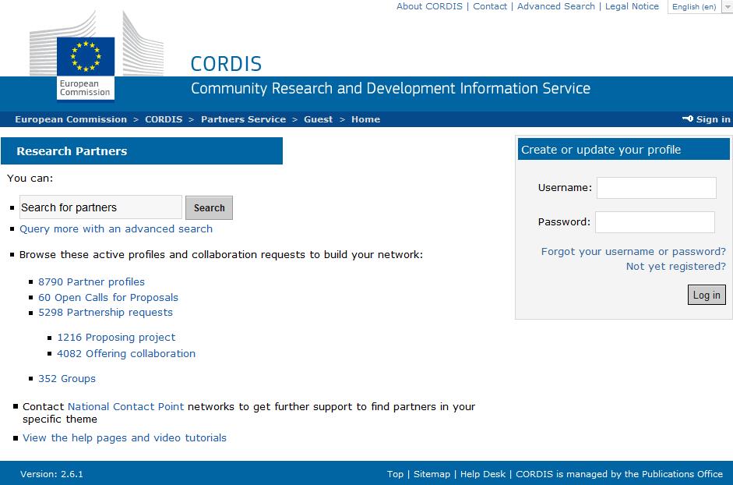Click Create or update your profile heading
This screenshot has height=485, width=733.
[x=601, y=150]
